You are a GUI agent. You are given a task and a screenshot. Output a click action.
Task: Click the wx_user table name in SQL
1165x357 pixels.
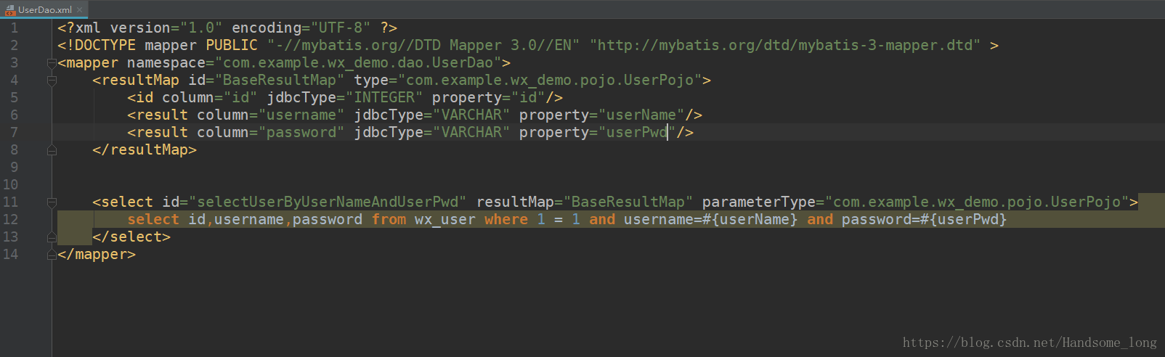445,219
